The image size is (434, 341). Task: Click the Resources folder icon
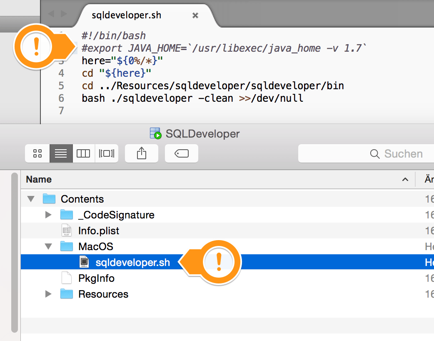coord(67,293)
